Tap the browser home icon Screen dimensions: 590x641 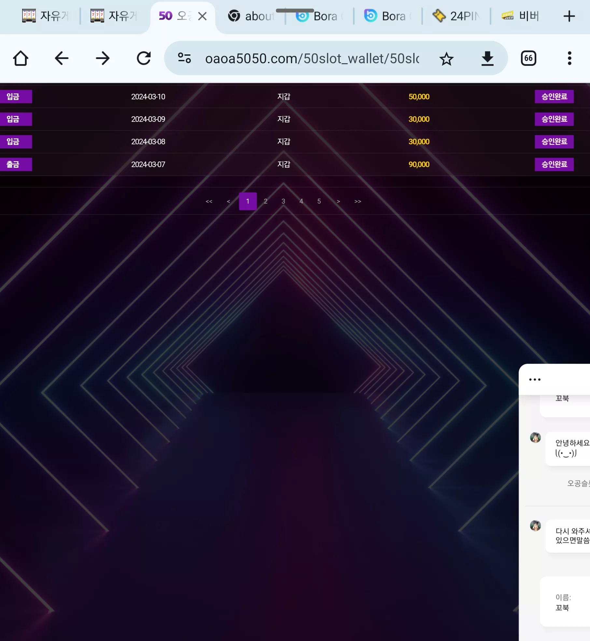[x=21, y=59]
